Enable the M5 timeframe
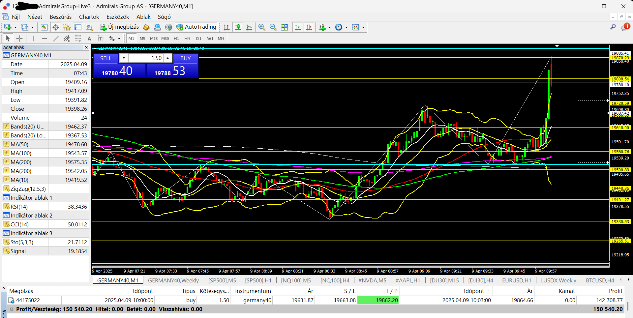Image resolution: width=633 pixels, height=318 pixels. (142, 39)
